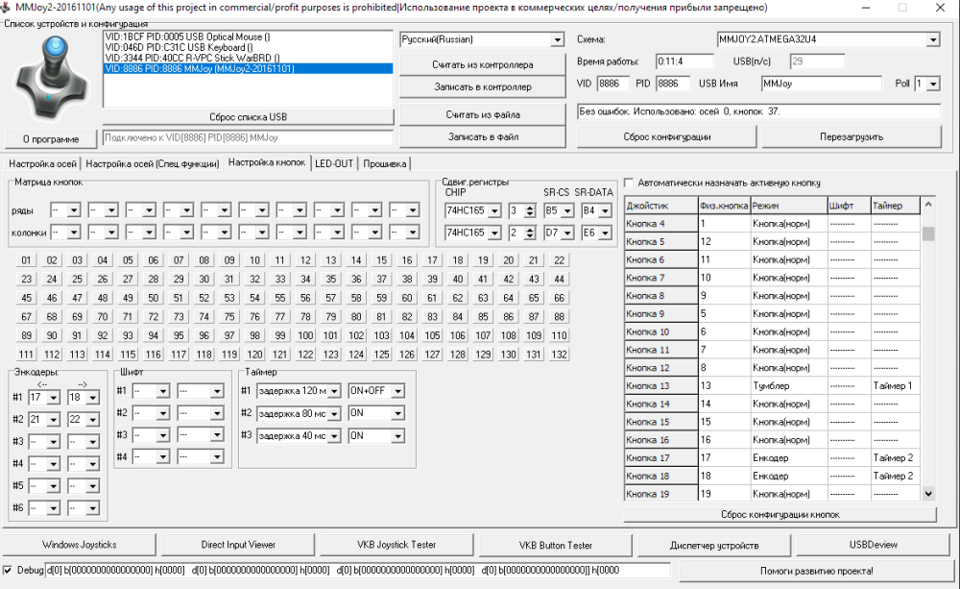960x589 pixels.
Task: Click the joystick image in the device panel
Action: point(50,78)
